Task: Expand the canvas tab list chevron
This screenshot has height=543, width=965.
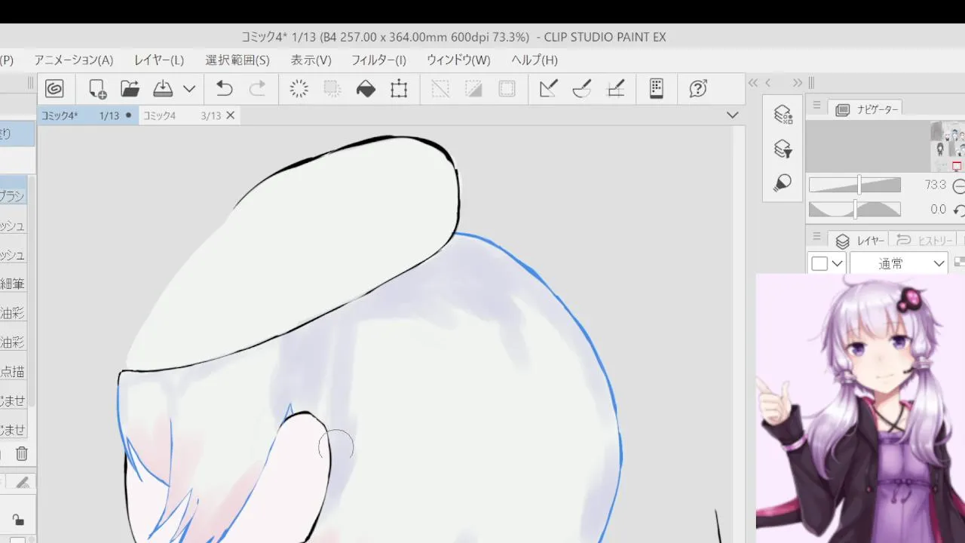Action: coord(732,115)
